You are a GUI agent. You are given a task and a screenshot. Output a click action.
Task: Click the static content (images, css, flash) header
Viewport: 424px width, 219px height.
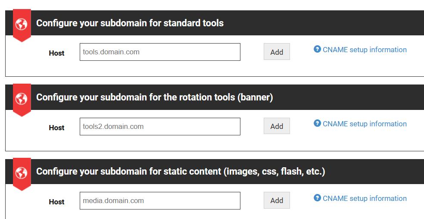point(181,171)
